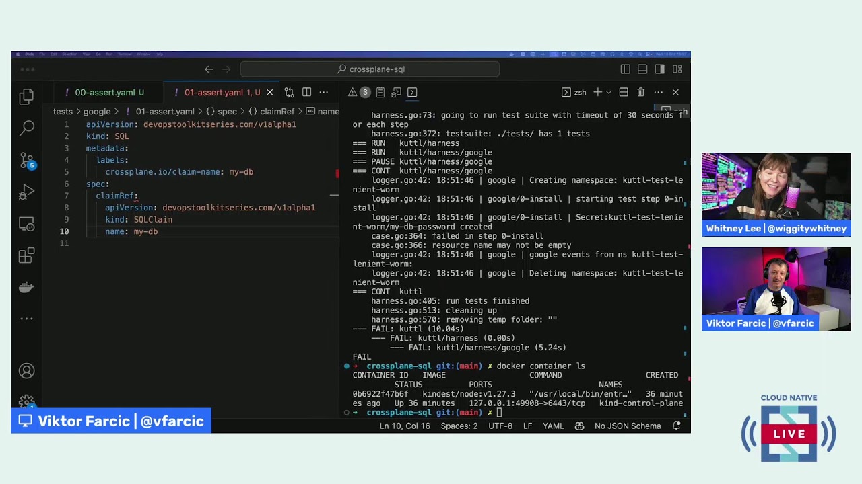Open editor More Actions ellipsis
This screenshot has width=862, height=484.
[324, 93]
